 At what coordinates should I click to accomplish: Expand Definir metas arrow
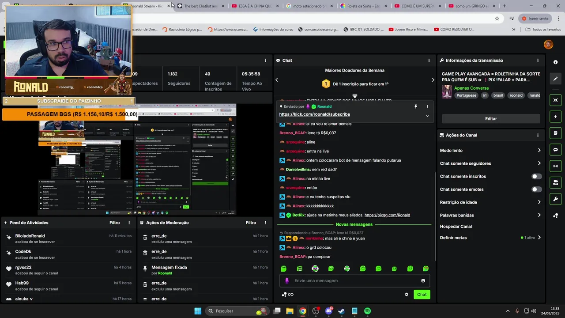tap(539, 238)
